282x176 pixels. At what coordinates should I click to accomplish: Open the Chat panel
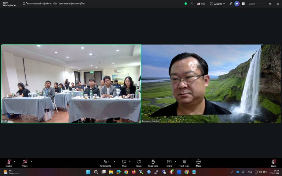click(x=124, y=163)
